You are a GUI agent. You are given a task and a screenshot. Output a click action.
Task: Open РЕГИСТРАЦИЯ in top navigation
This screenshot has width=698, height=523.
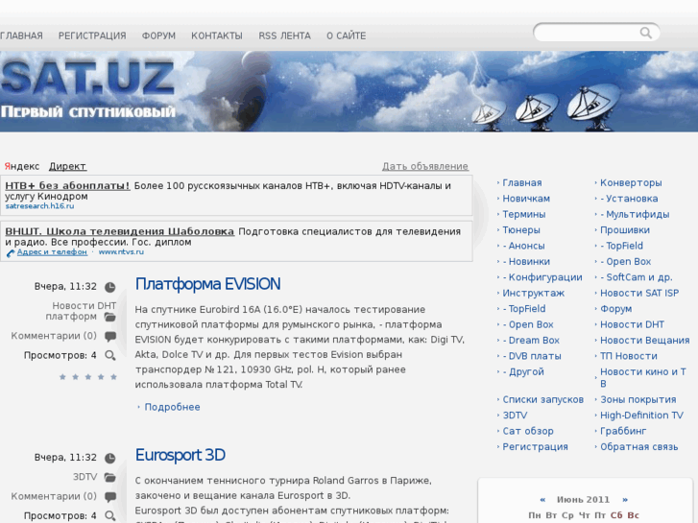click(x=92, y=36)
